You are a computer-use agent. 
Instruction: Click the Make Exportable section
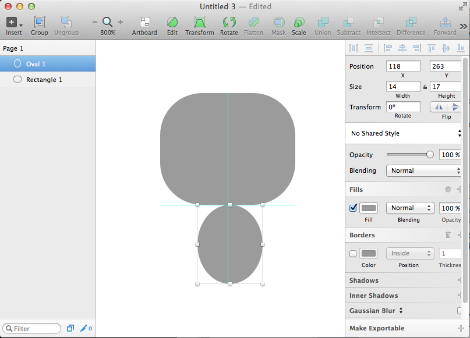pos(377,328)
